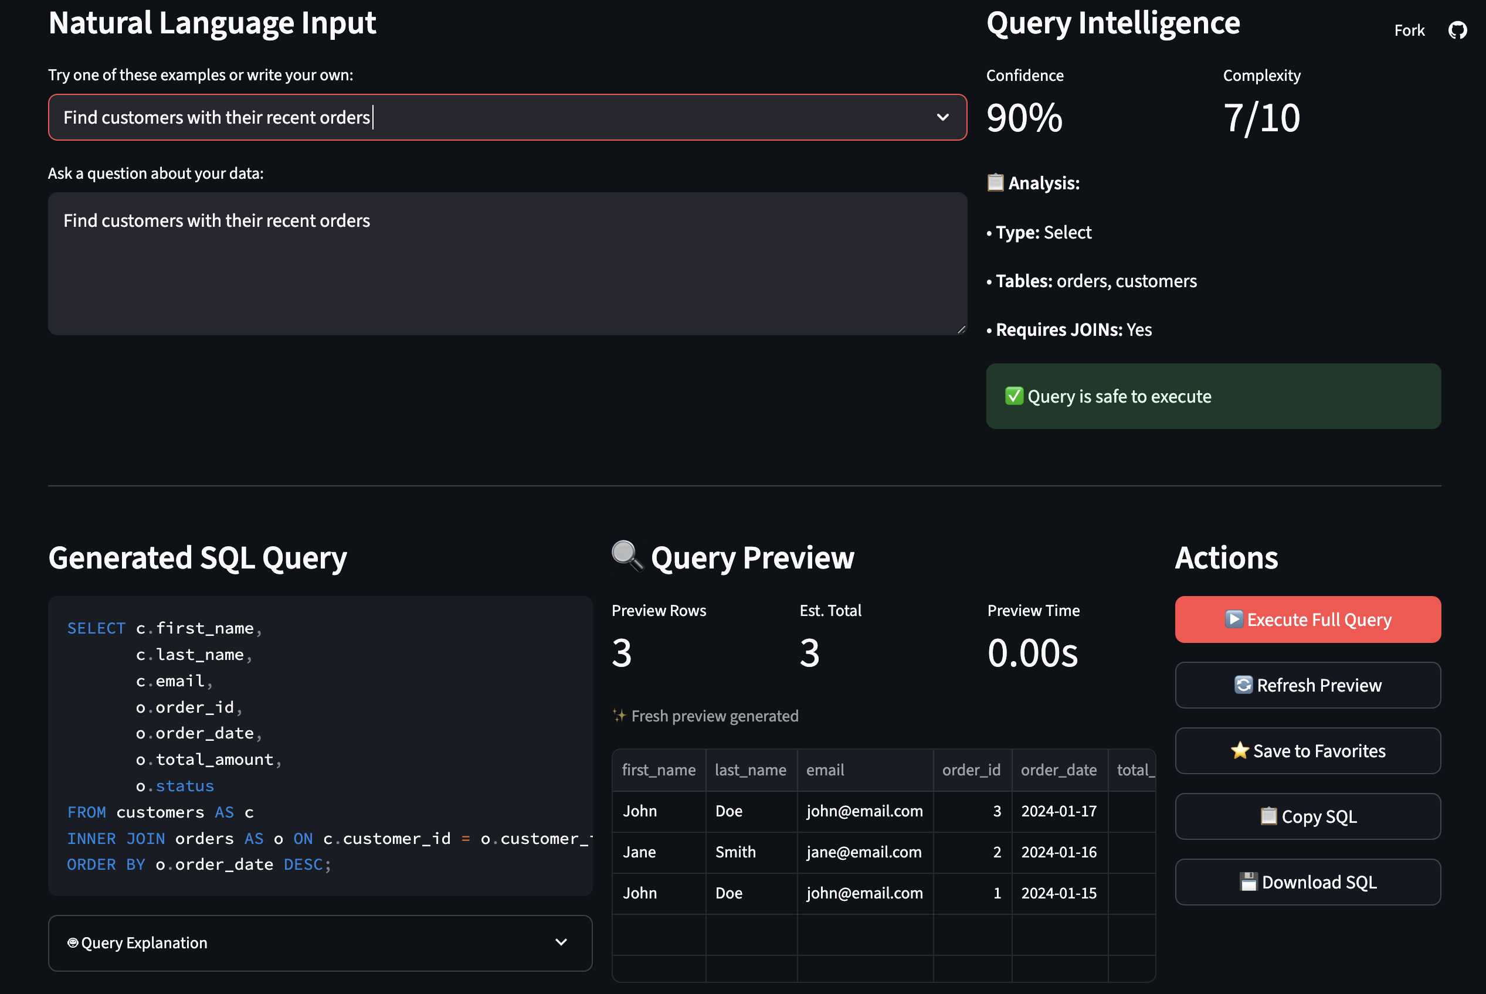
Task: Click the order_date column header
Action: coord(1058,770)
